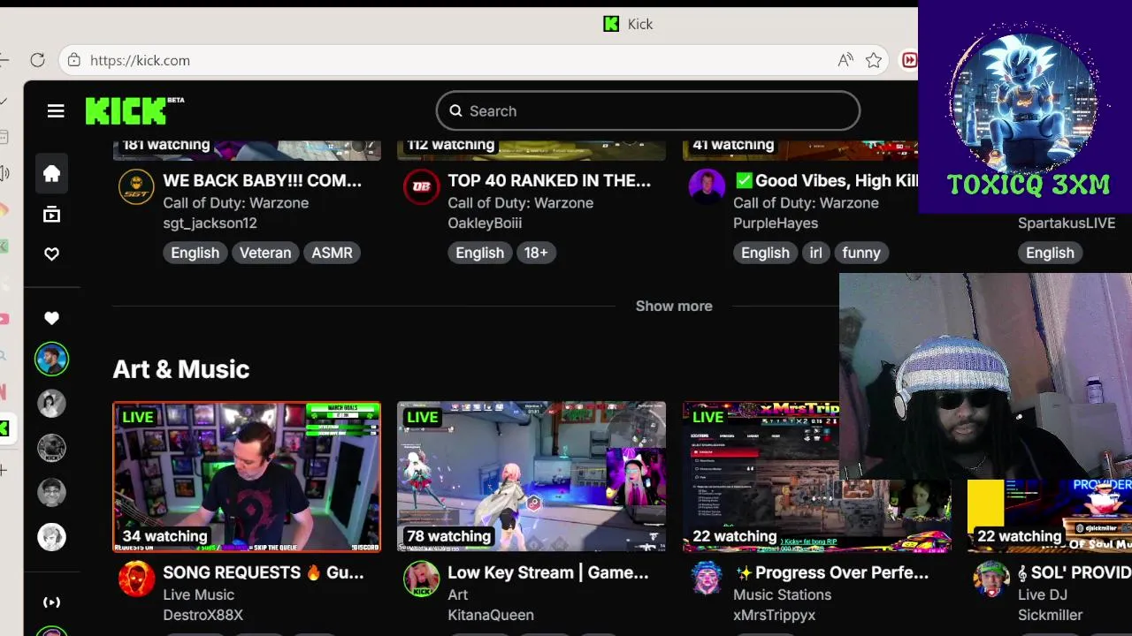
Task: Open fifth followed channel avatar in sidebar
Action: coord(51,537)
